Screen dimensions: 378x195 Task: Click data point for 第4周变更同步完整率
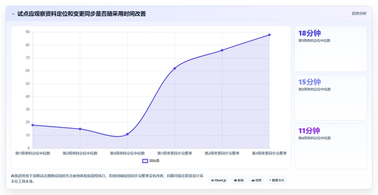(x=269, y=35)
